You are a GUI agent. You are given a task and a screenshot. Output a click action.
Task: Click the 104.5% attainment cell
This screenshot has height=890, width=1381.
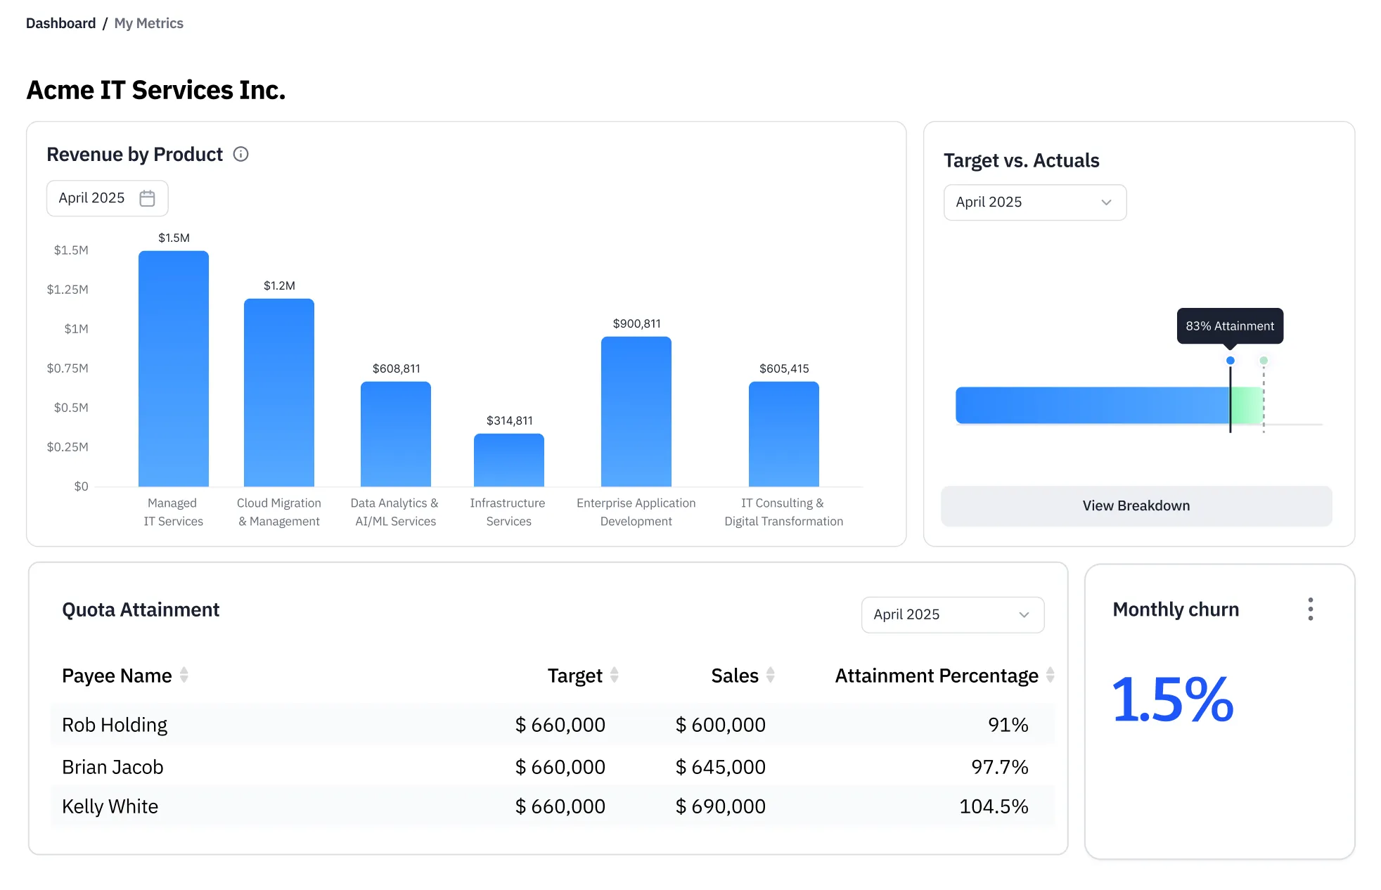994,806
